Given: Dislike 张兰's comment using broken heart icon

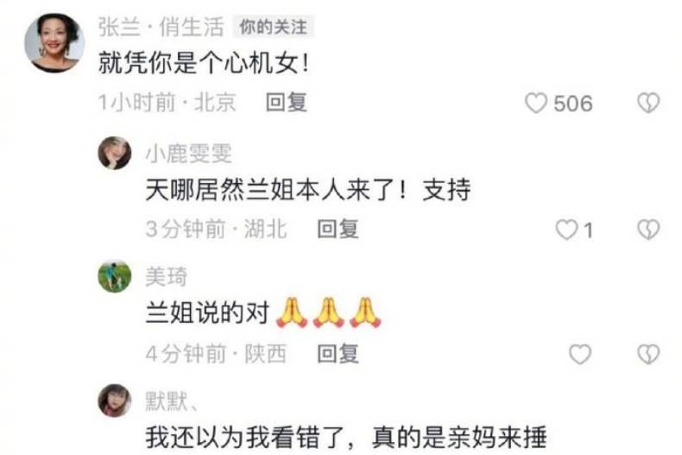Looking at the screenshot, I should (648, 103).
